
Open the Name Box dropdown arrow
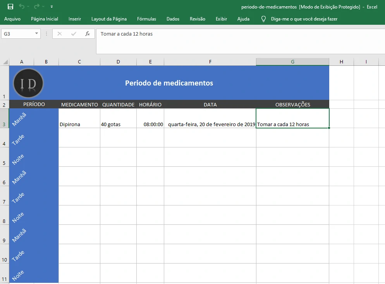click(x=37, y=34)
